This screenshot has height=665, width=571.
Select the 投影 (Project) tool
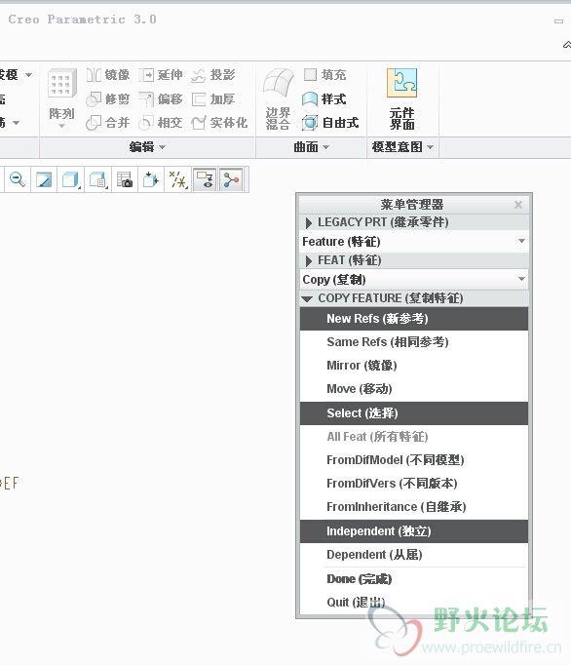click(213, 75)
